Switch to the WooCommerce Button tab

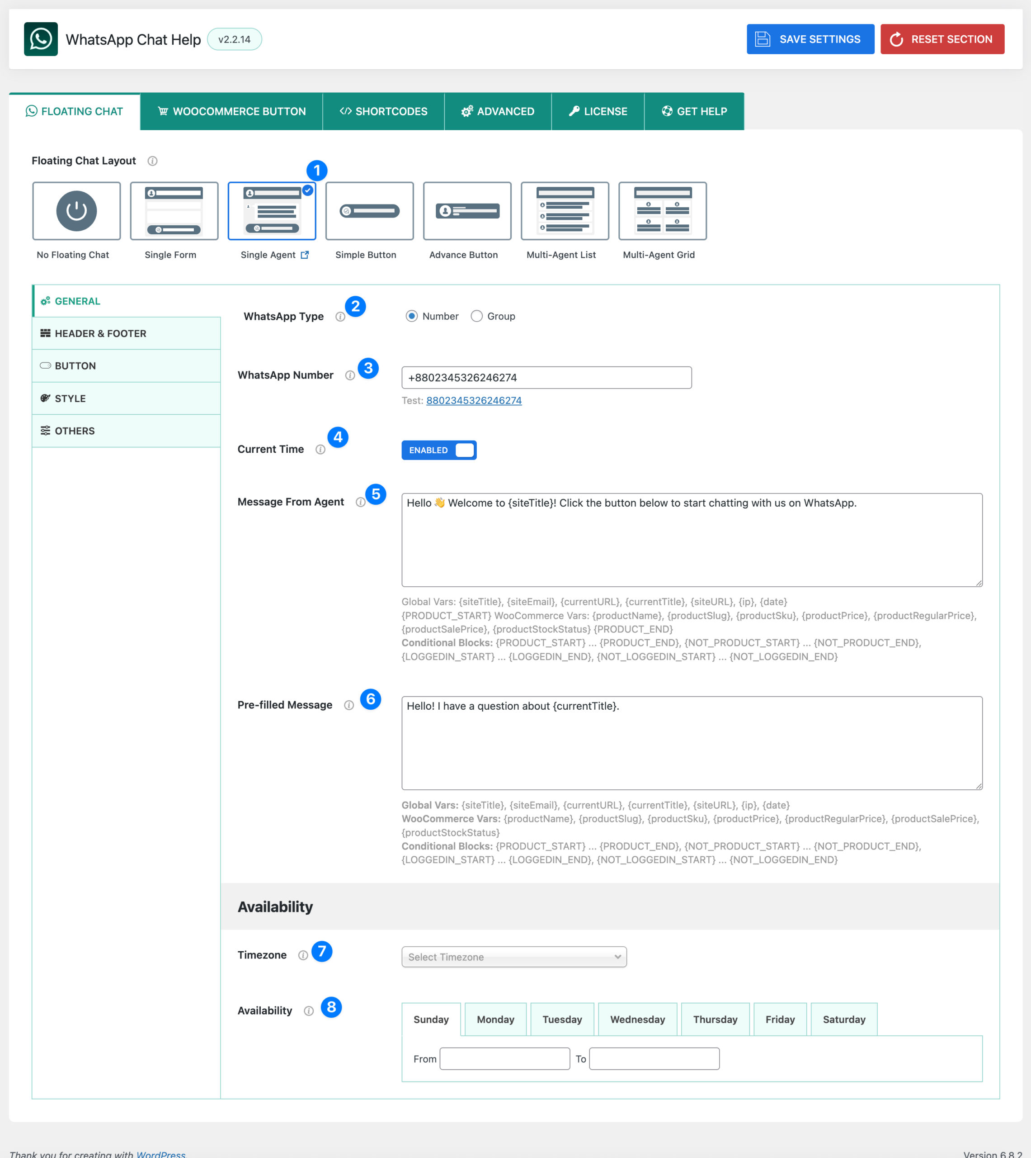pyautogui.click(x=232, y=112)
